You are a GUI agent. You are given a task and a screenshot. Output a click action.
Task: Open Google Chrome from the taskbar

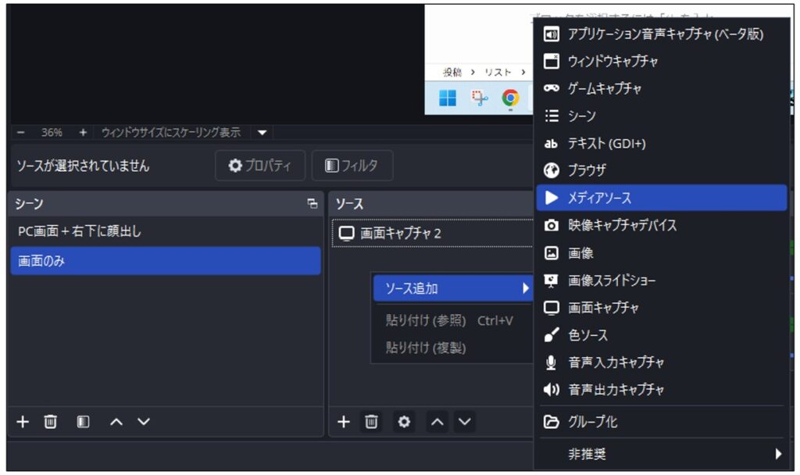click(510, 98)
